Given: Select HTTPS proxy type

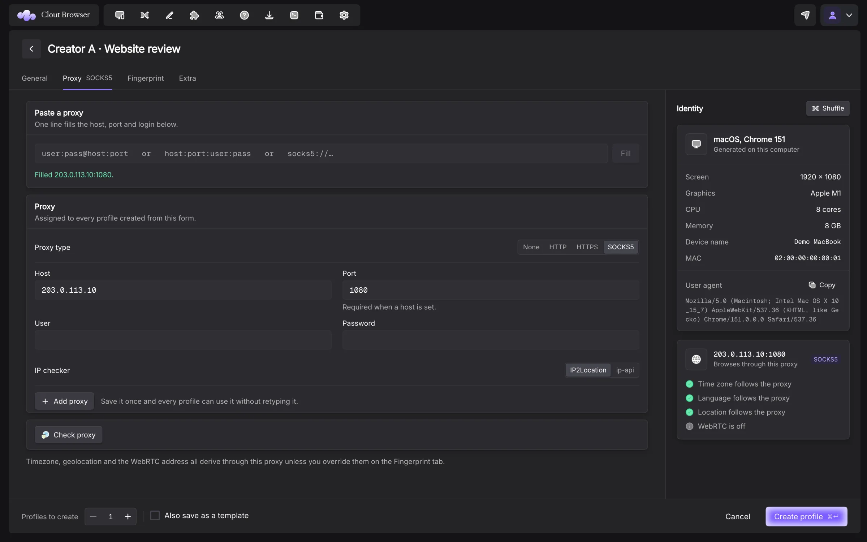Looking at the screenshot, I should tap(587, 247).
